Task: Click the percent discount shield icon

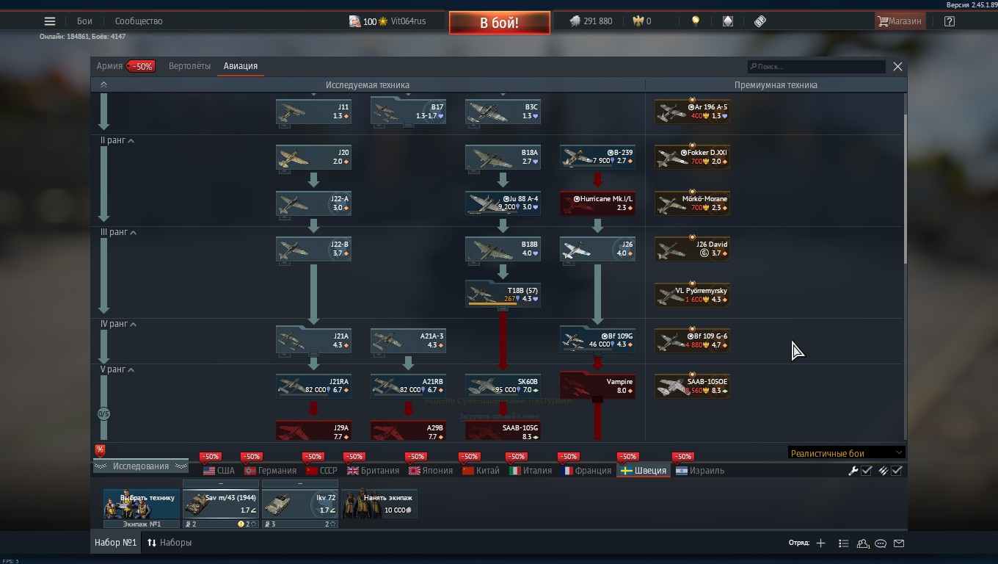Action: click(x=100, y=450)
